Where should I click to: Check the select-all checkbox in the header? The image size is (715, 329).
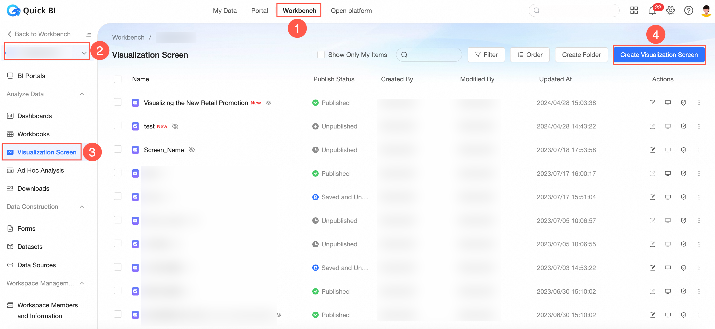(118, 79)
